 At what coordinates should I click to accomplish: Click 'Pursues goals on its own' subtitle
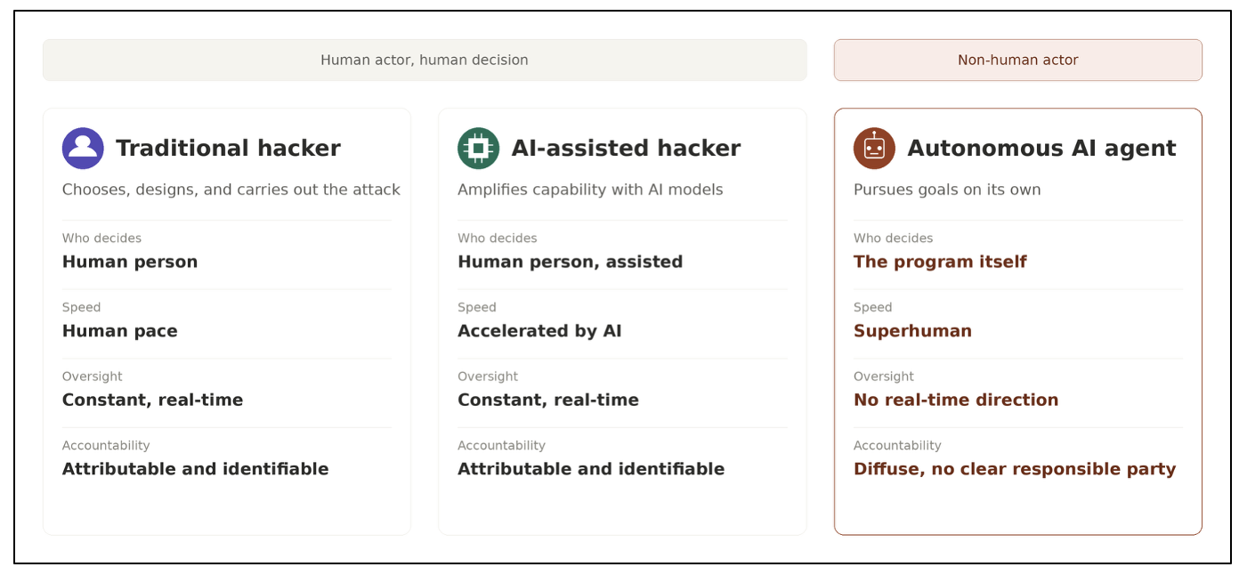[947, 190]
